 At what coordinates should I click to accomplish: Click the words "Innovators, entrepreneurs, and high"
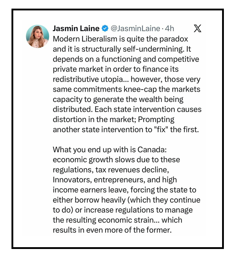[115, 180]
